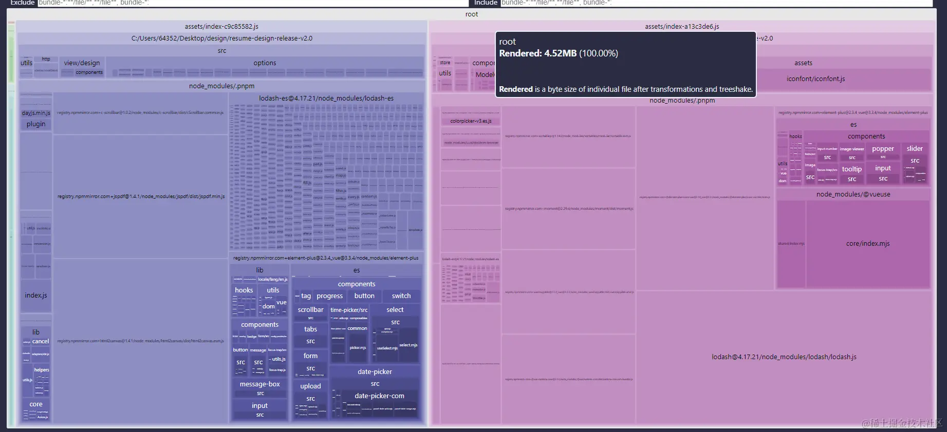Select the iconfont/iconfont.js block

(x=816, y=79)
